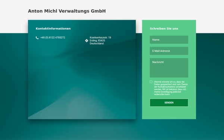The image size is (224, 140).
Task: Click the SENDEN button
Action: 169,103
